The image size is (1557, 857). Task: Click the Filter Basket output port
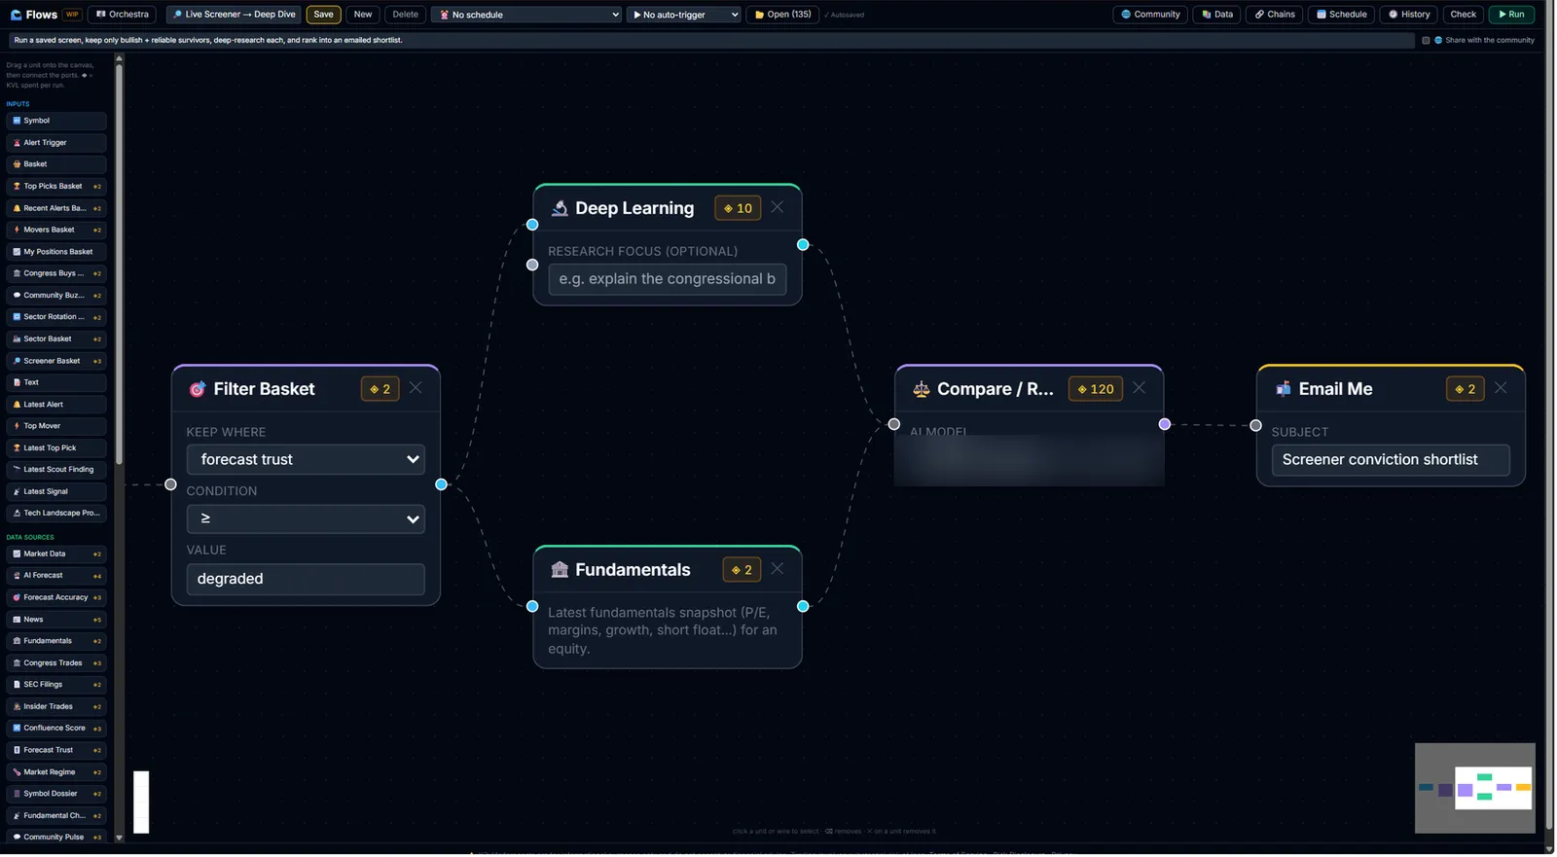(442, 484)
